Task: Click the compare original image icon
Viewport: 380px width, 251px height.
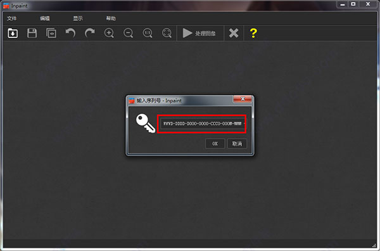Action: click(x=51, y=33)
